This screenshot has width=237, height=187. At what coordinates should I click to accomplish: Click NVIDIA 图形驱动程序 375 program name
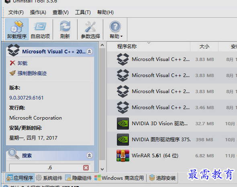click(x=161, y=139)
